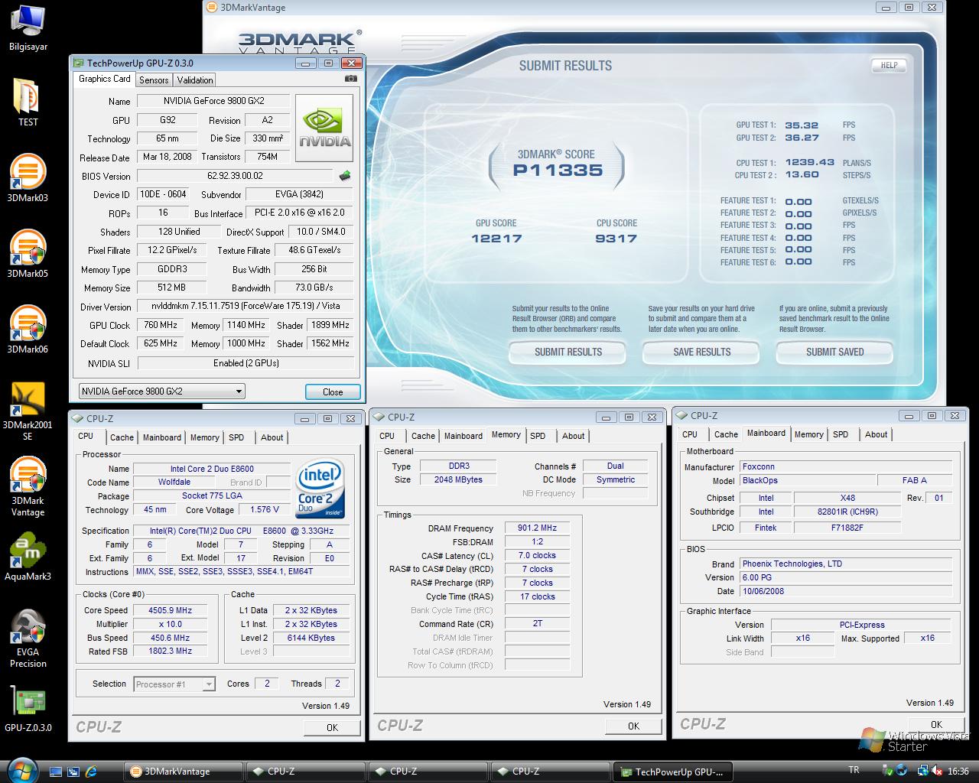Click the DRAM Frequency value 901.2 MHz
Image resolution: width=979 pixels, height=783 pixels.
point(537,528)
